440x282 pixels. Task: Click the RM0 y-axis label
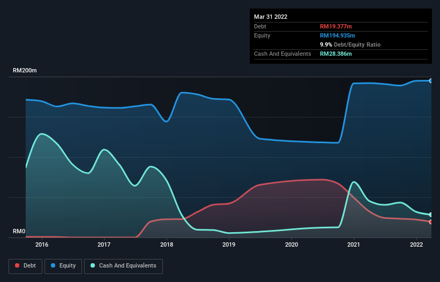[19, 231]
